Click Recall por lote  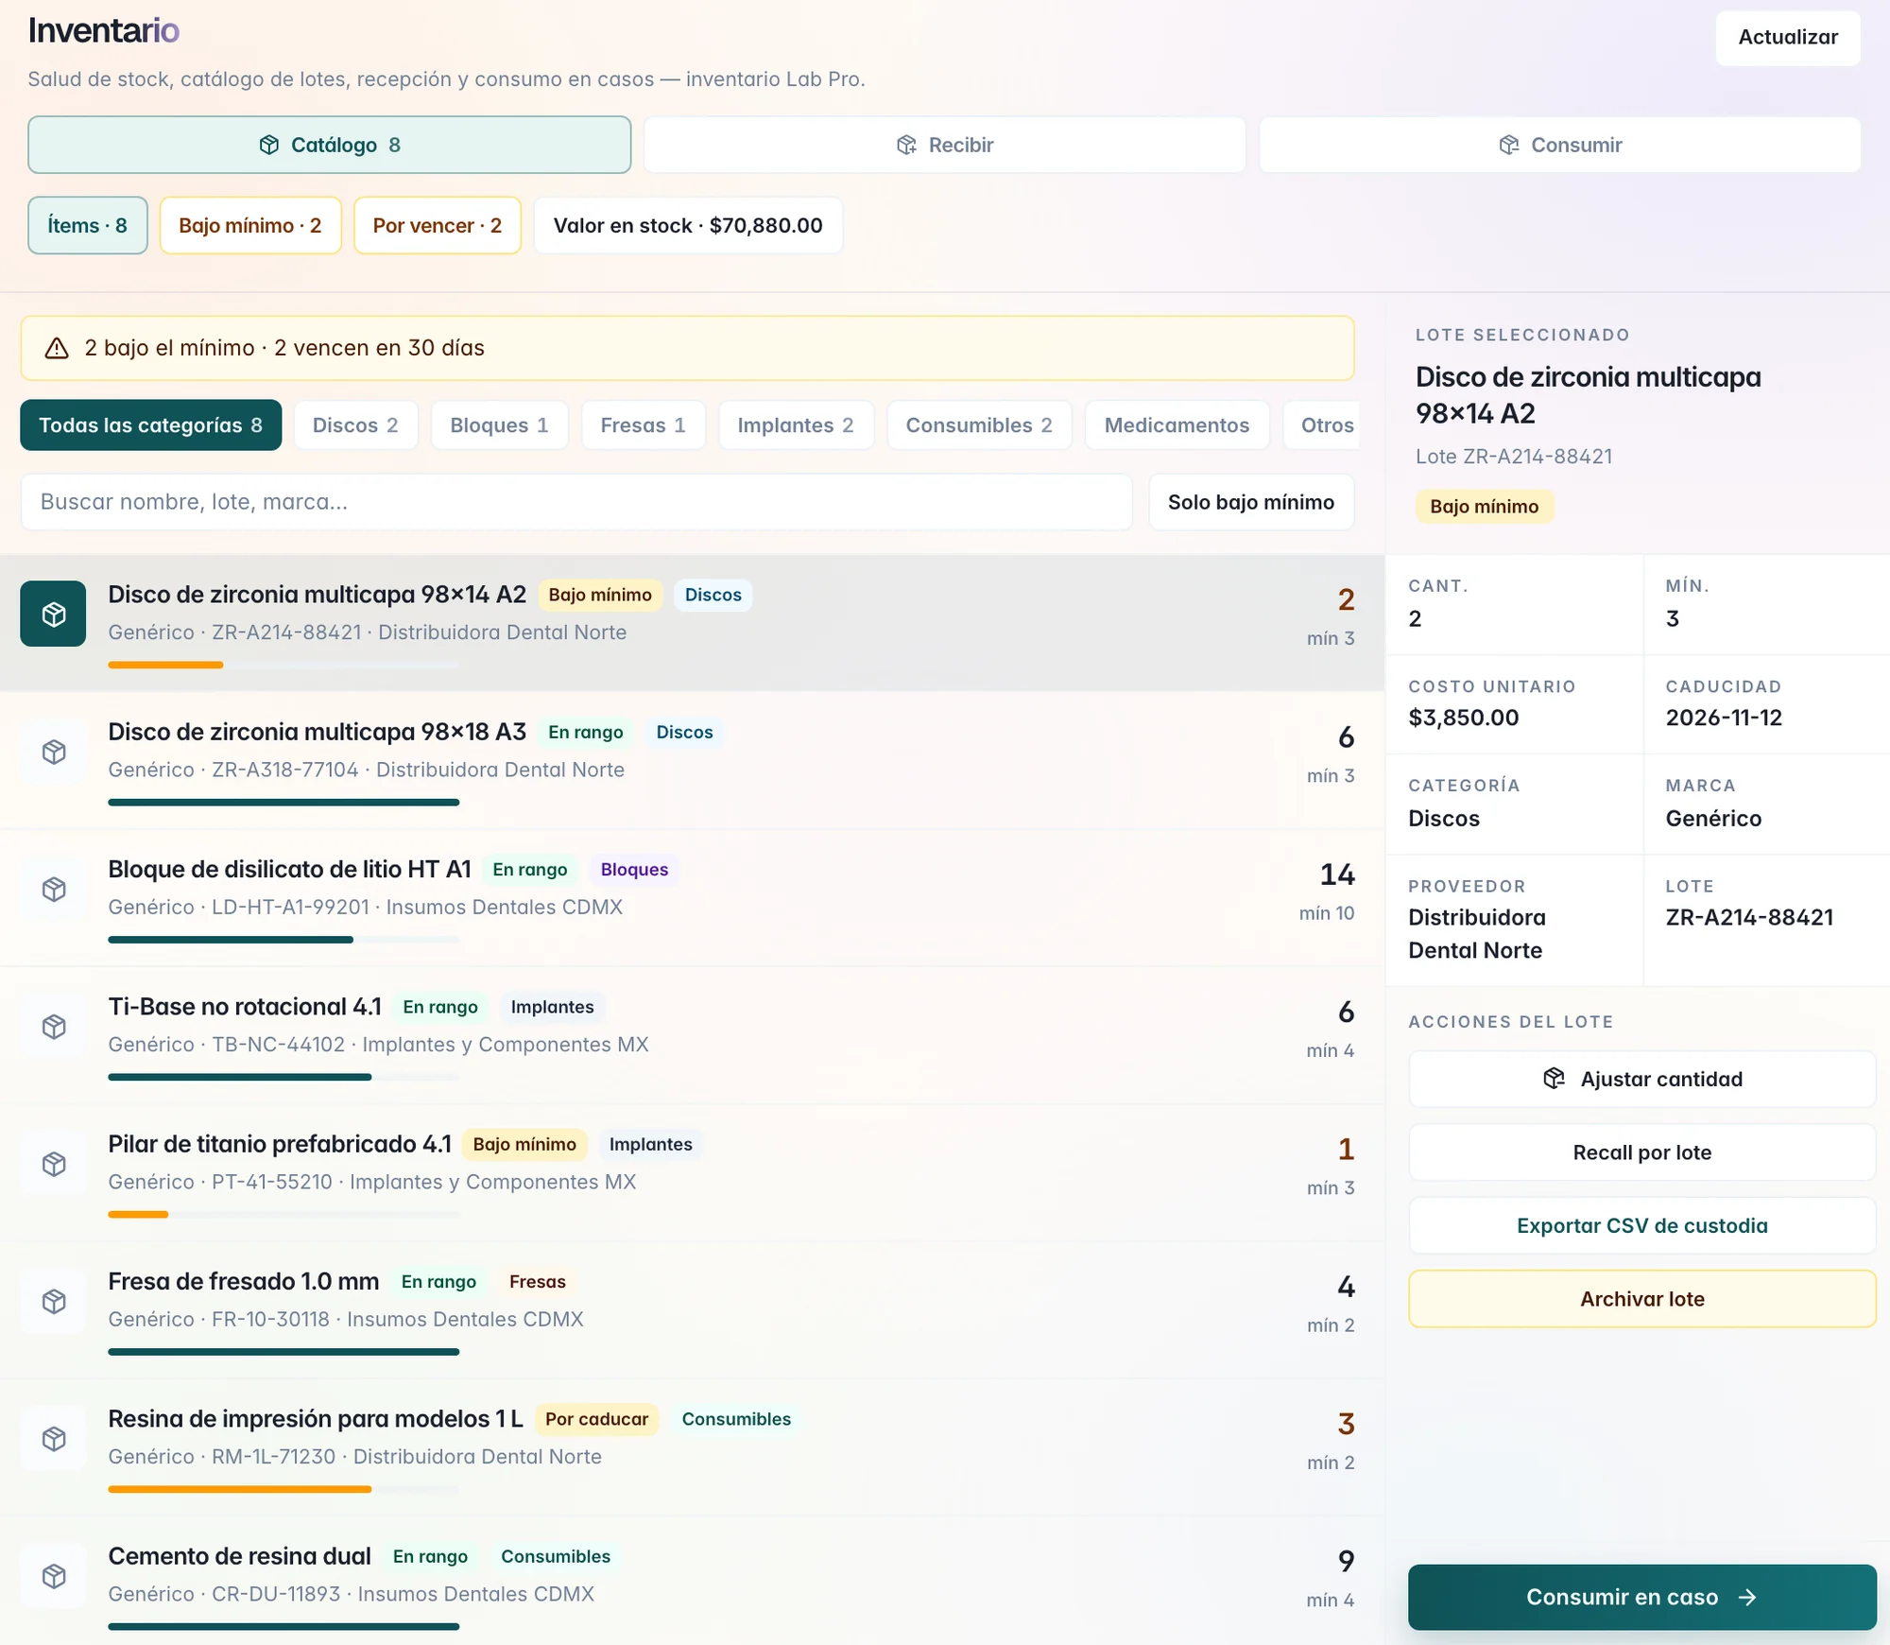coord(1642,1152)
